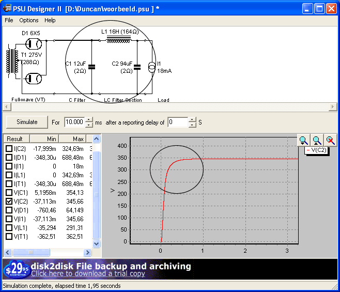340x292 pixels.
Task: Click the disk2disk download trial copy link
Action: pyautogui.click(x=88, y=274)
